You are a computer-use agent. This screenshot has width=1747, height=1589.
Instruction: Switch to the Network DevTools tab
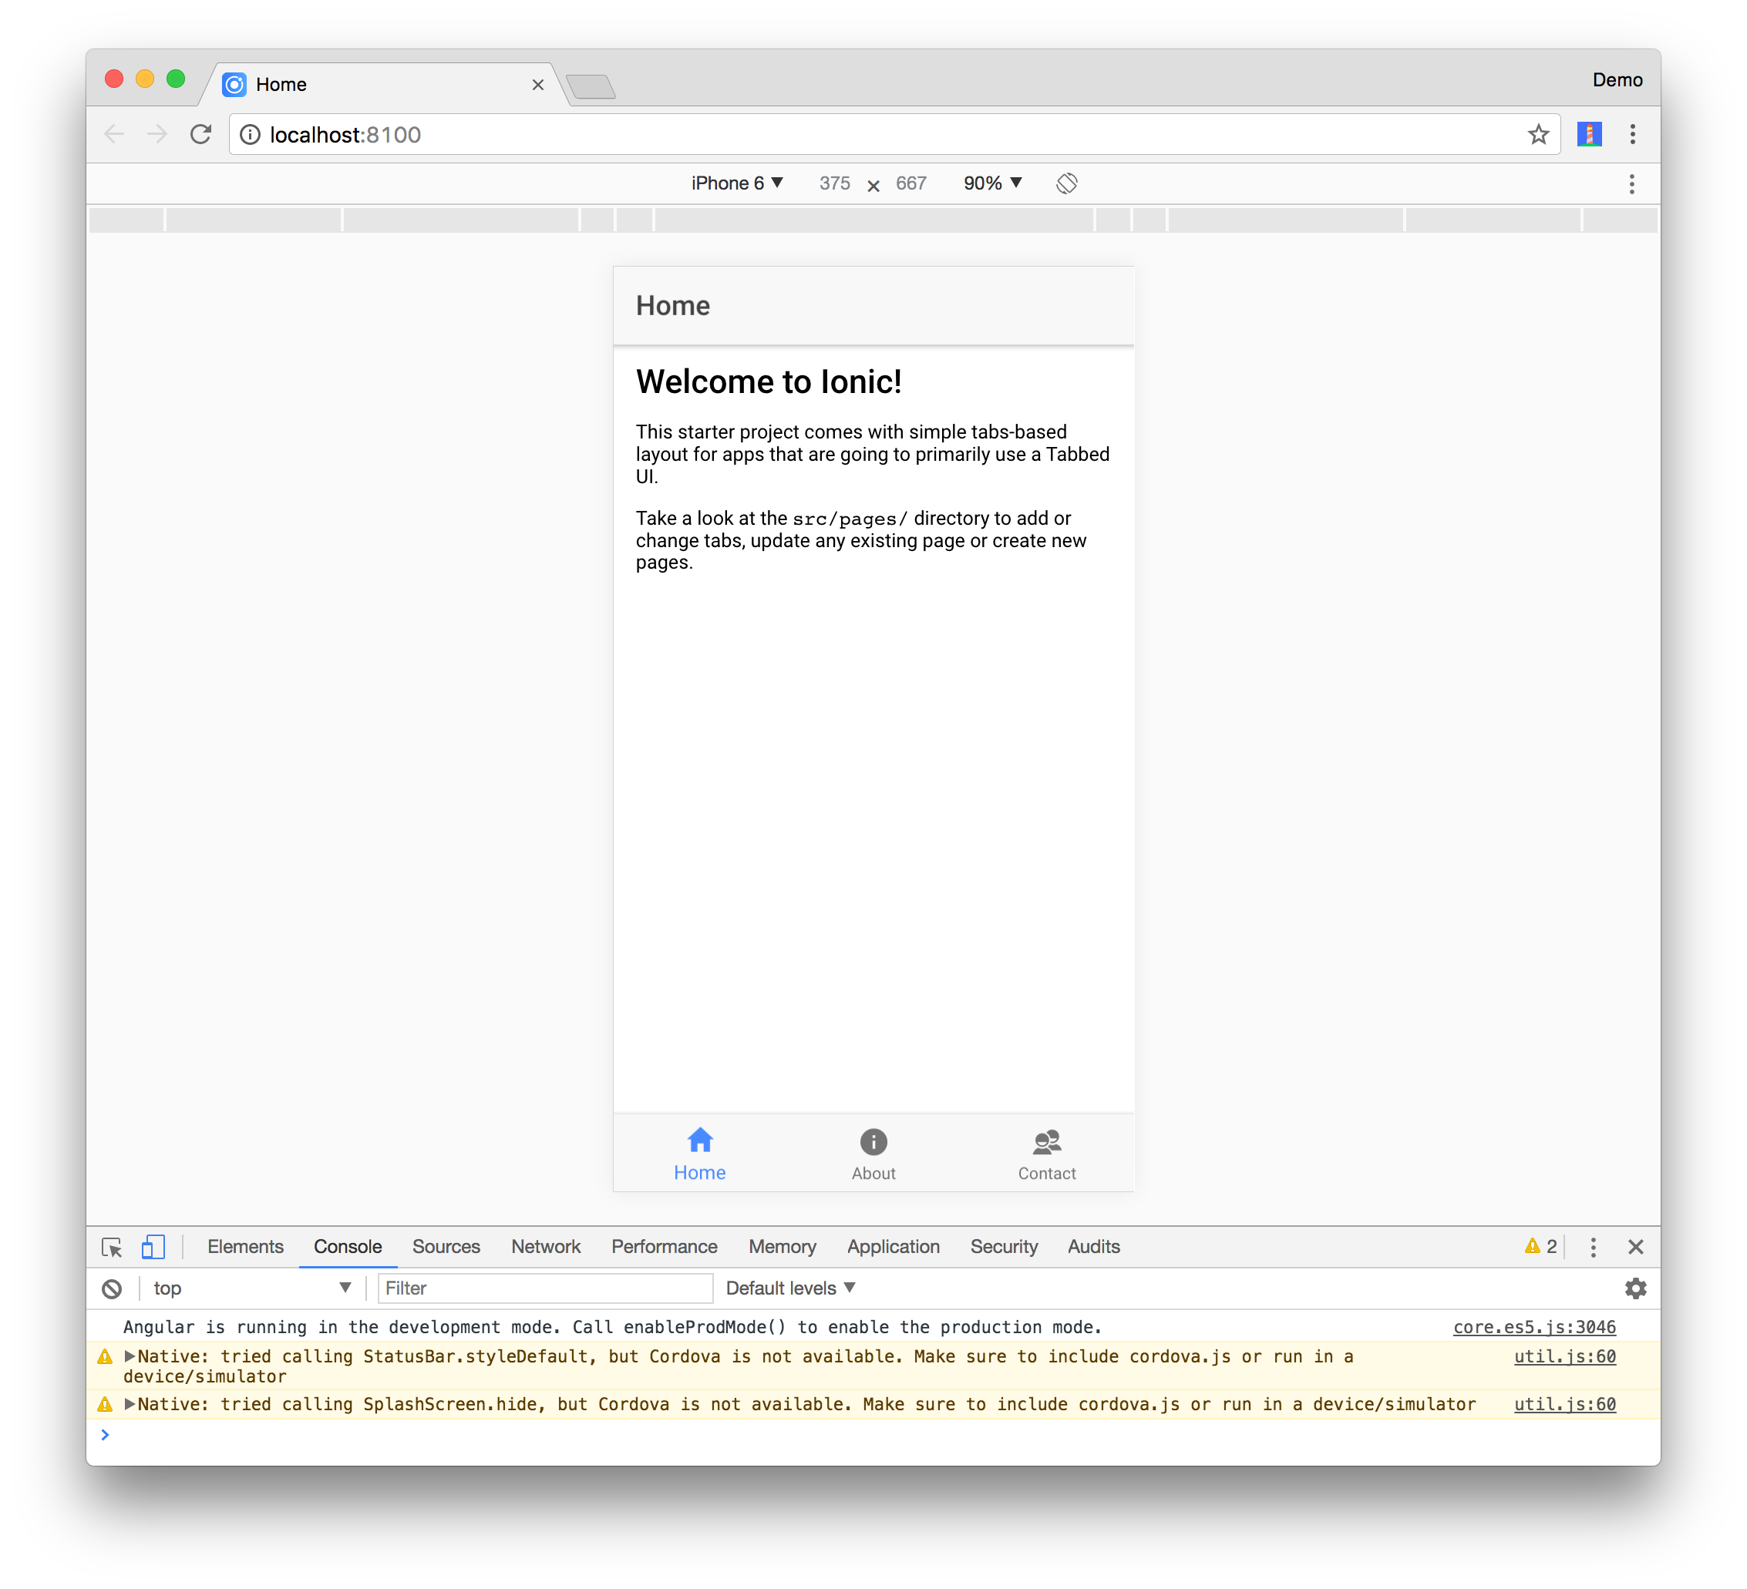click(x=547, y=1247)
